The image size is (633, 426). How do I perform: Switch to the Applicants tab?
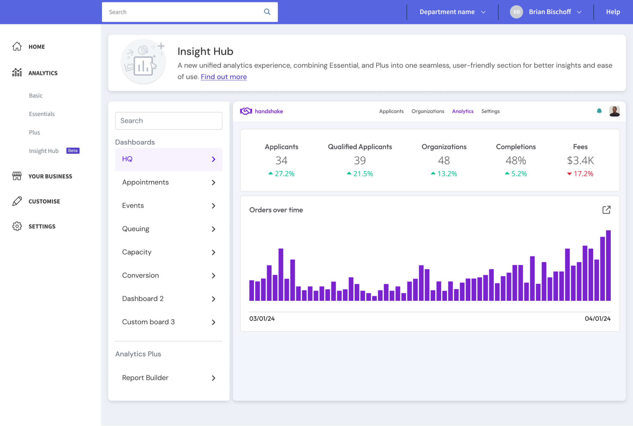[x=391, y=111]
